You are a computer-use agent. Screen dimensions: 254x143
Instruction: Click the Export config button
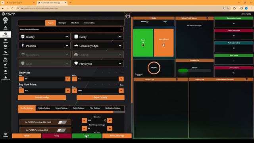pos(100,97)
